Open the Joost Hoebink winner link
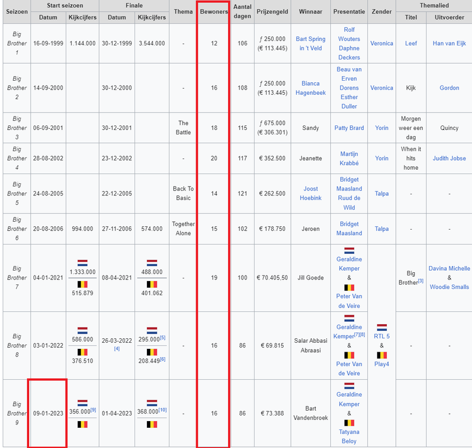 tap(311, 193)
